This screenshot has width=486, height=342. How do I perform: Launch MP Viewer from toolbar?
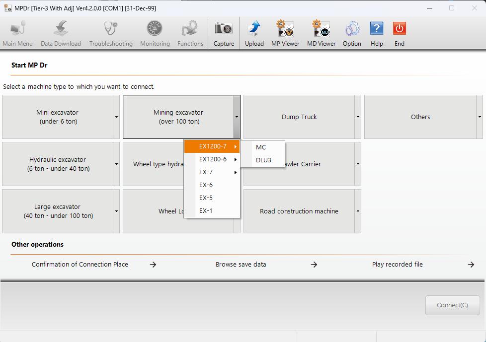click(x=285, y=29)
